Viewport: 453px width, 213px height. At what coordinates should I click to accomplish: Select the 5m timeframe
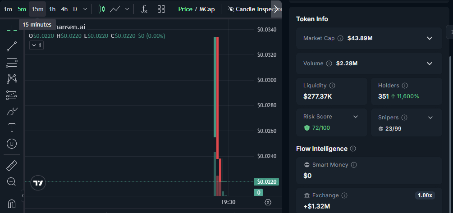22,9
